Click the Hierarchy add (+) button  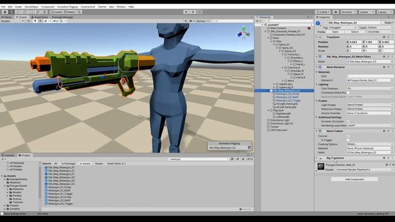click(258, 21)
